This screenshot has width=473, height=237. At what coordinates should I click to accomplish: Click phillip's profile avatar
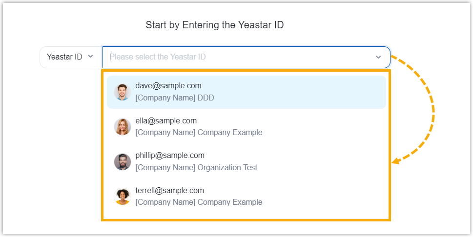pos(123,161)
